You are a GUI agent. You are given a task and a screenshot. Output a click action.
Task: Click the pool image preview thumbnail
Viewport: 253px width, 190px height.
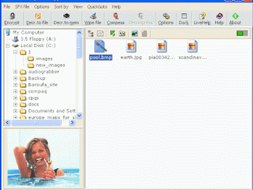coord(43,158)
